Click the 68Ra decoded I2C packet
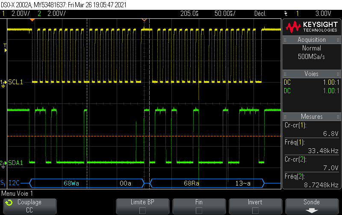This screenshot has width=342, height=215. click(x=190, y=183)
